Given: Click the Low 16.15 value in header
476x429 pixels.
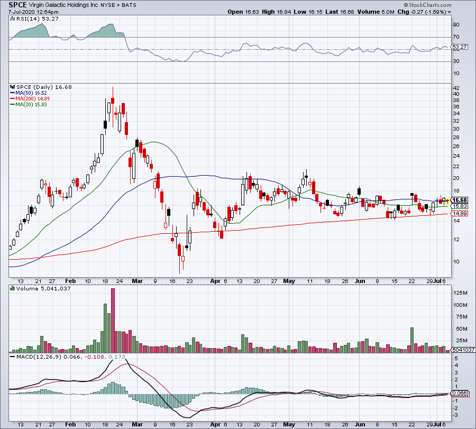Looking at the screenshot, I should pos(308,12).
